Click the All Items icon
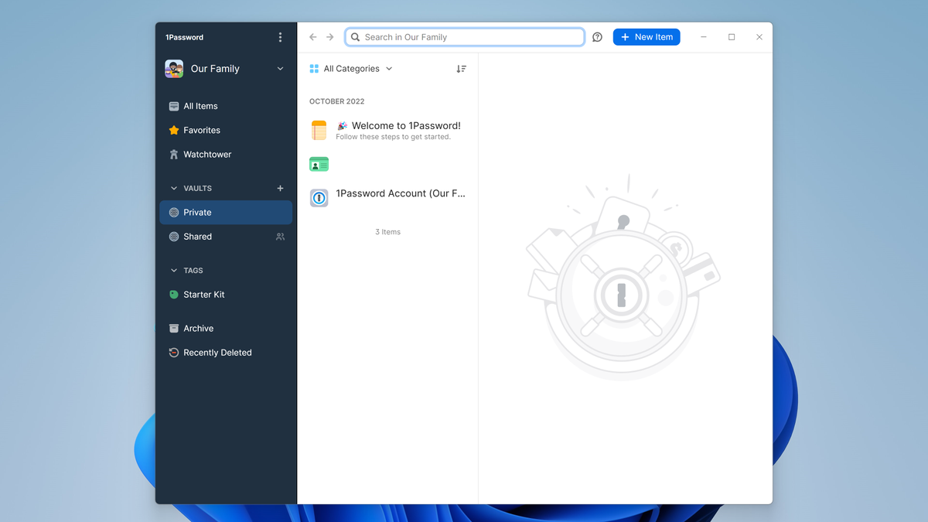The image size is (928, 522). point(174,106)
